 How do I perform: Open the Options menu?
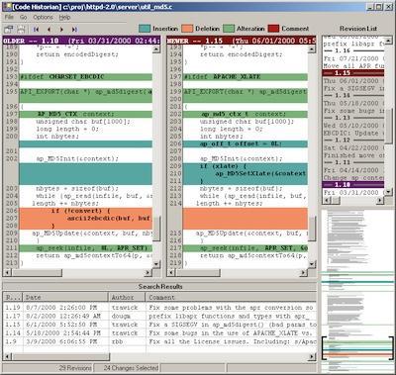[x=43, y=17]
